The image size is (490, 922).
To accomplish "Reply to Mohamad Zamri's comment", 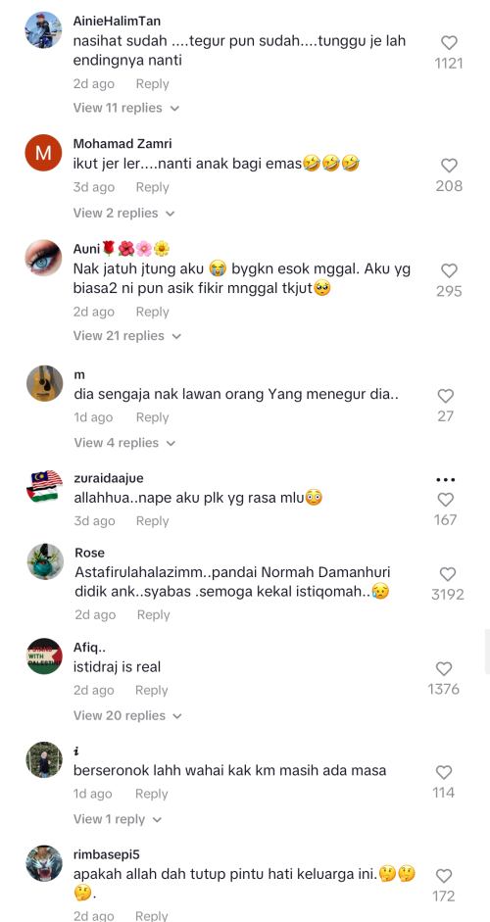I will (152, 187).
